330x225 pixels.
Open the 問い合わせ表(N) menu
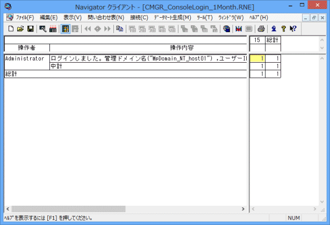[106, 18]
